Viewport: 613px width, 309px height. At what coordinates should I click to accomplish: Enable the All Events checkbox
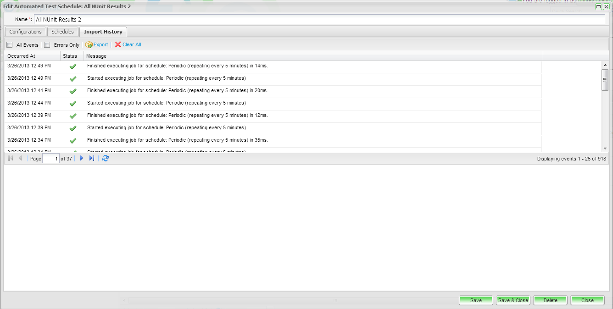click(10, 45)
